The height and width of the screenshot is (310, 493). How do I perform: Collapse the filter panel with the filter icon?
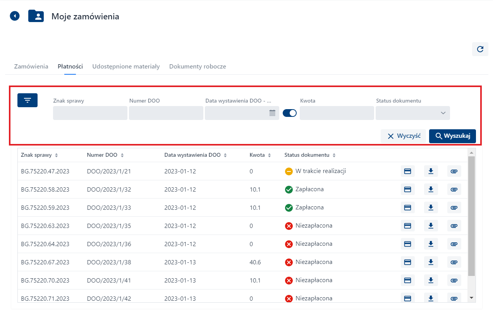click(27, 100)
